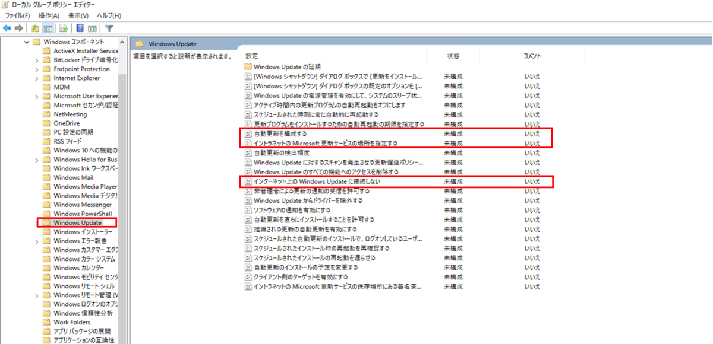
Task: Click the policy icon beside 自動更新の検出頻度
Action: 248,153
